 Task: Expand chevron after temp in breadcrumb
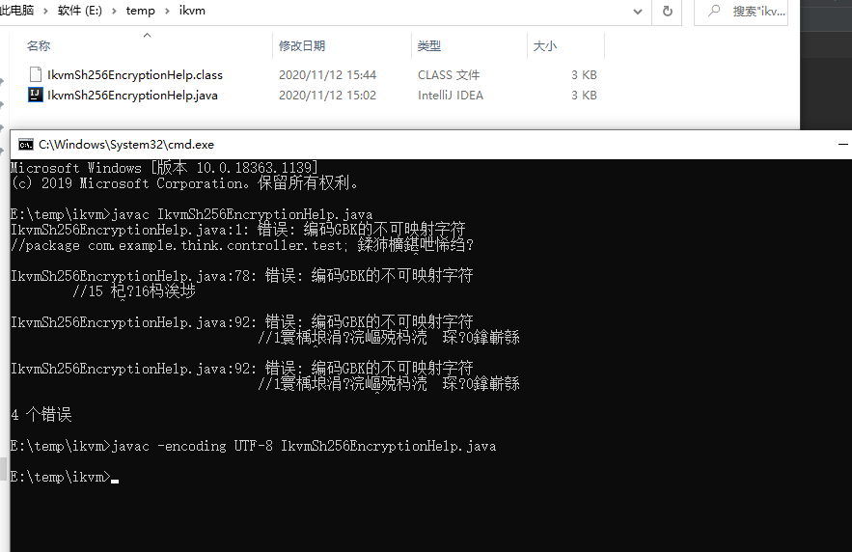(x=167, y=11)
